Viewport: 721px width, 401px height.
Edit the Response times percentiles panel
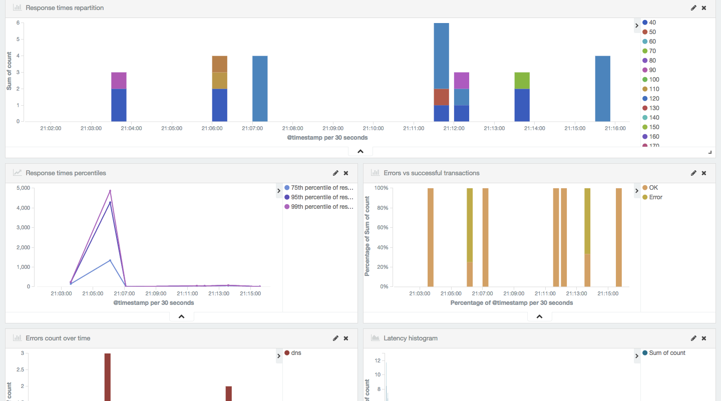[335, 173]
